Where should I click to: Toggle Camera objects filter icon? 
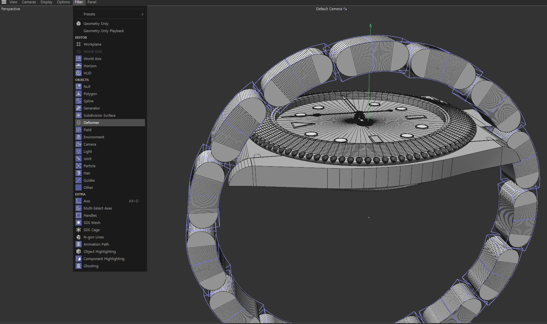pyautogui.click(x=78, y=144)
